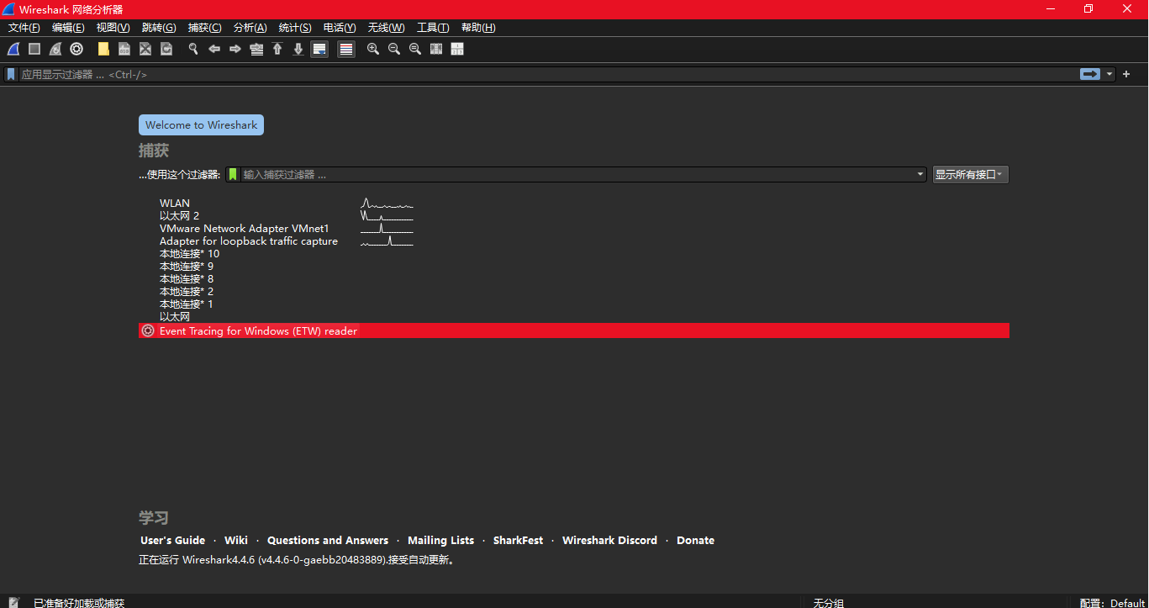Open a capture file with the folder icon

coord(103,50)
